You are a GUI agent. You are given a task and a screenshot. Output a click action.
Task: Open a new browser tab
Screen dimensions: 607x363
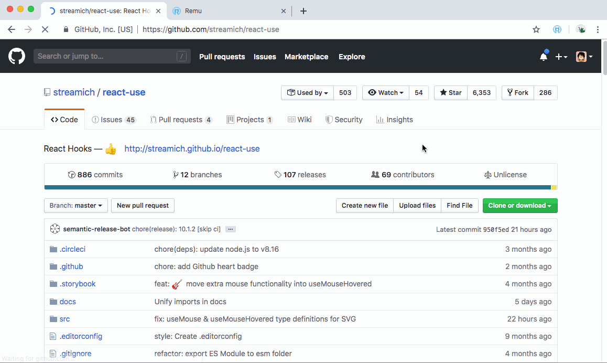pyautogui.click(x=303, y=11)
